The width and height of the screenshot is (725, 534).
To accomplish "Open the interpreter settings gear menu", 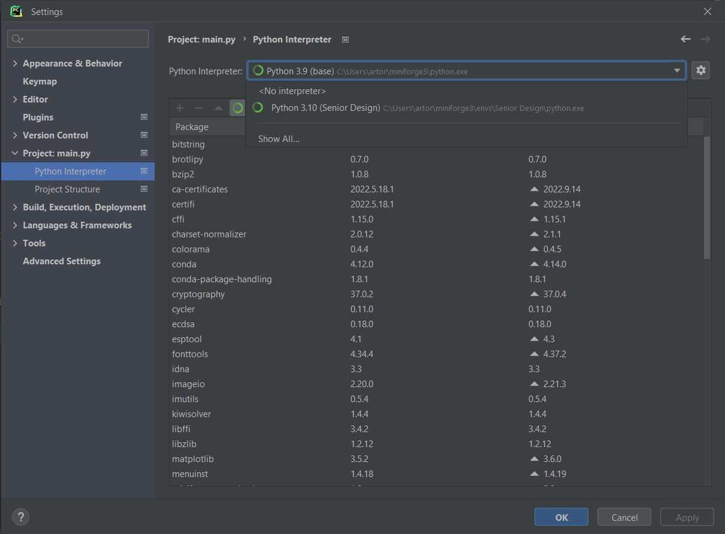I will [x=701, y=70].
